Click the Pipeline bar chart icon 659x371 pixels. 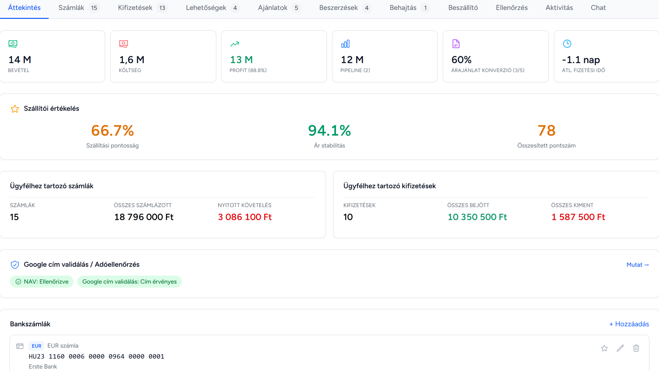point(345,44)
